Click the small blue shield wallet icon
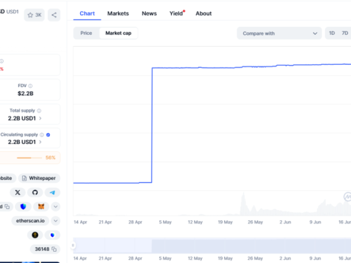This screenshot has height=263, width=351. tap(53, 235)
